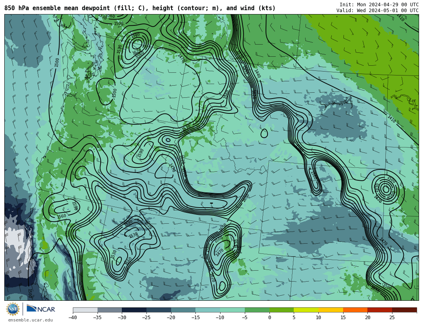Click the 0 to 5 olive green colorbar segment
The height and width of the screenshot is (325, 423).
(x=282, y=310)
